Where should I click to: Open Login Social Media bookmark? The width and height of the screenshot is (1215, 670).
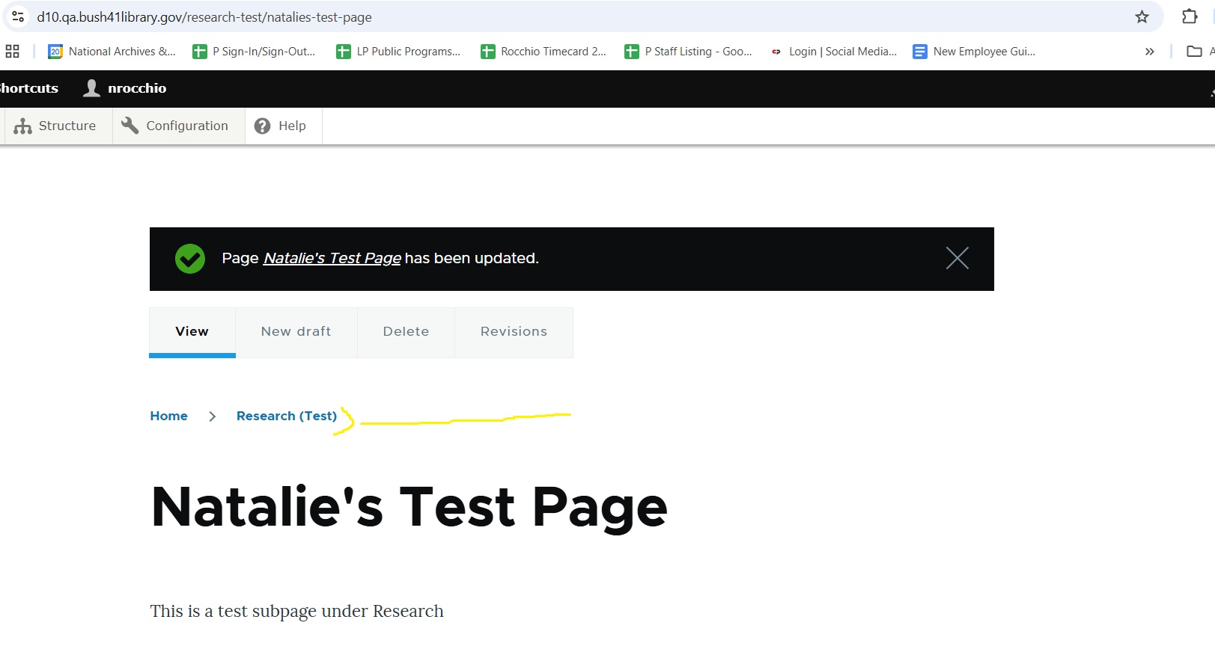[833, 52]
